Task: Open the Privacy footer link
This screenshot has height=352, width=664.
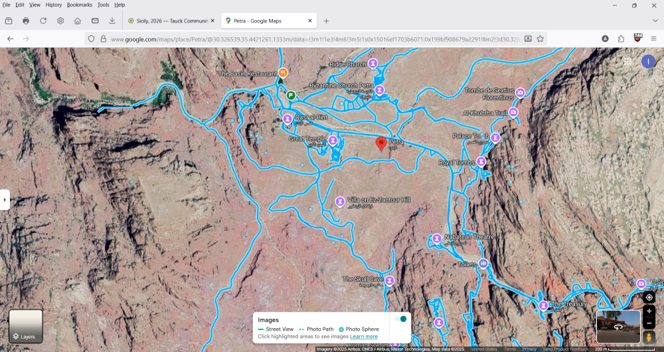Action: [x=529, y=349]
